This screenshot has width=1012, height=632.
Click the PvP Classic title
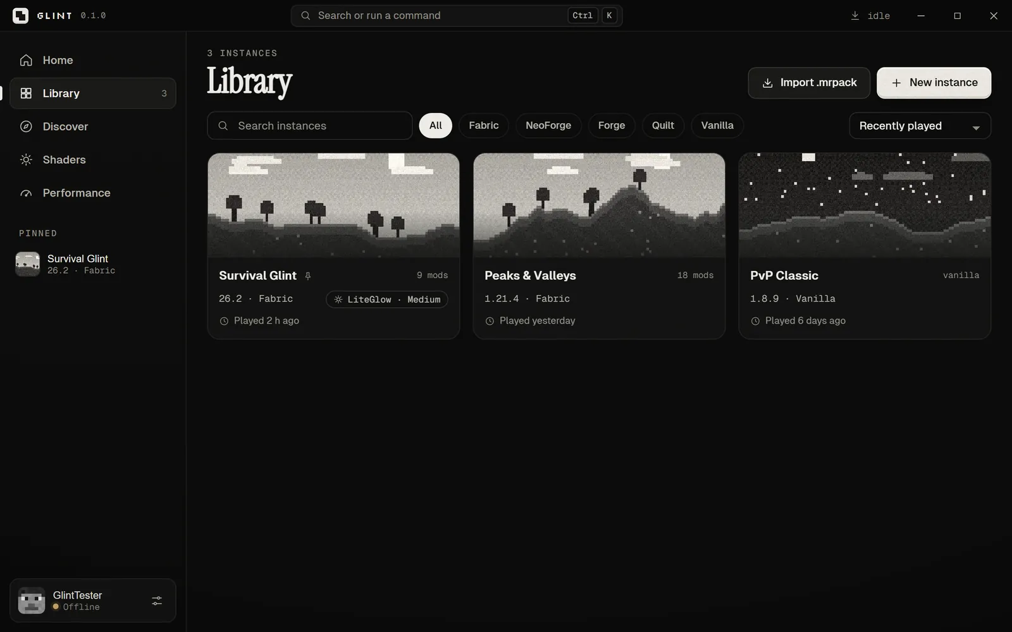coord(784,276)
